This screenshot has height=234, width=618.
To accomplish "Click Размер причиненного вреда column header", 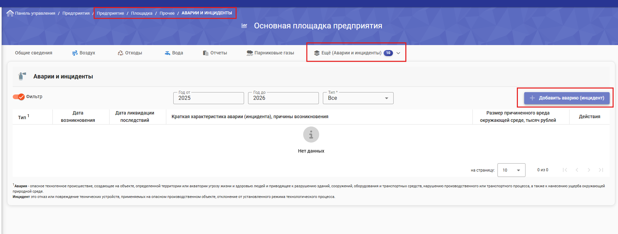I will 518,116.
